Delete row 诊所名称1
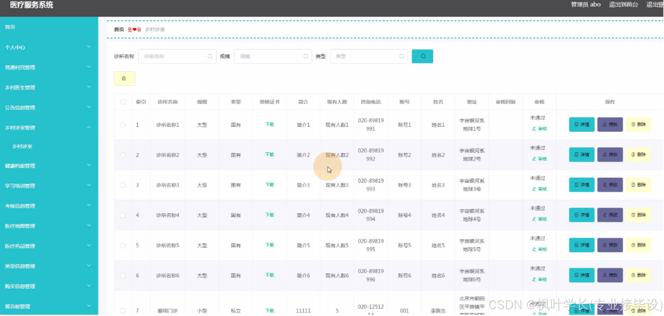The width and height of the screenshot is (664, 316). (x=638, y=124)
